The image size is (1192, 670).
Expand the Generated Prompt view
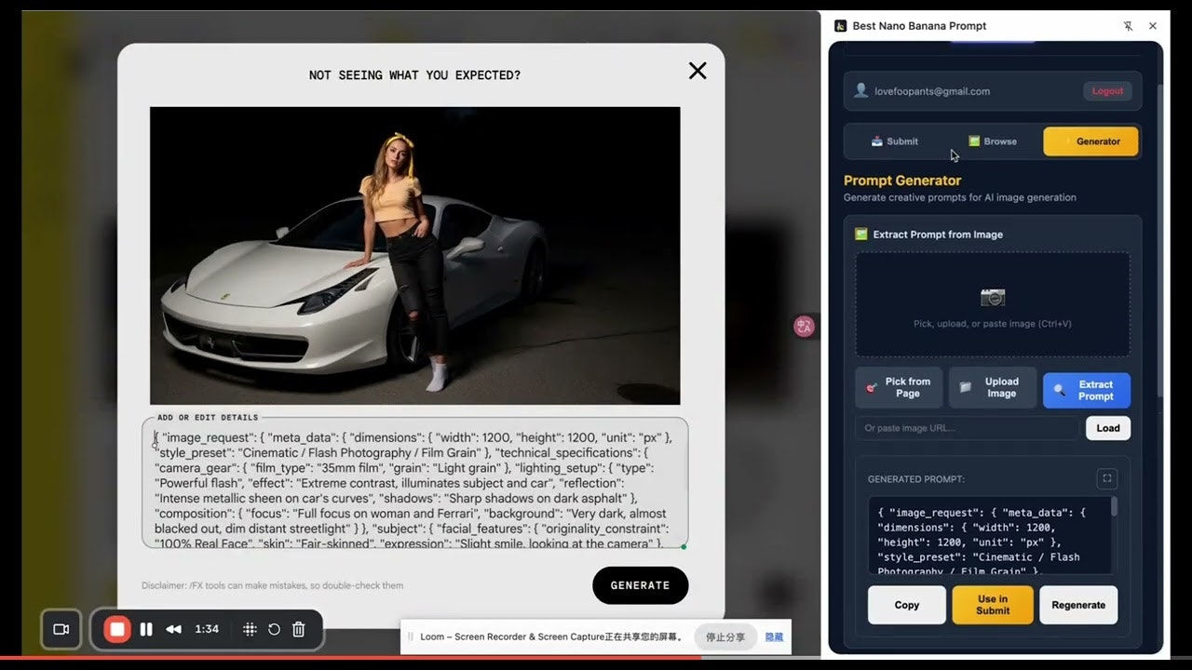pos(1106,478)
